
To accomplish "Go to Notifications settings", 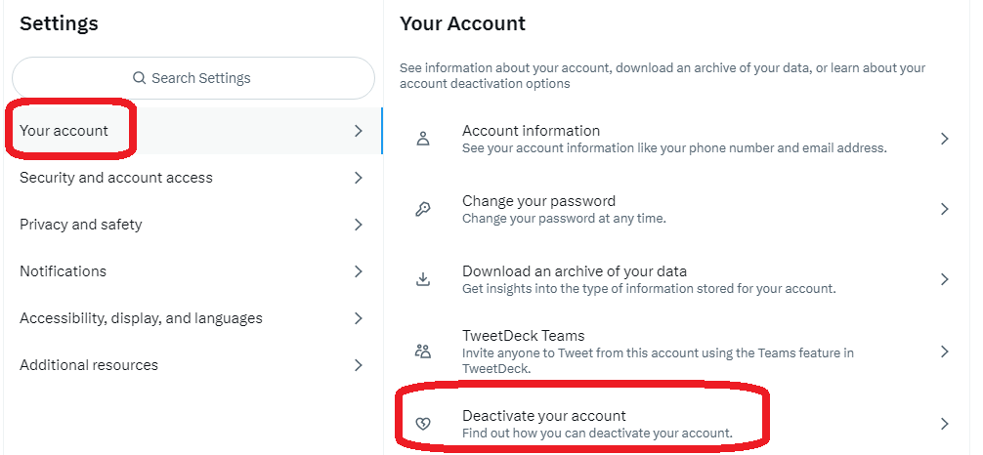I will pos(193,271).
